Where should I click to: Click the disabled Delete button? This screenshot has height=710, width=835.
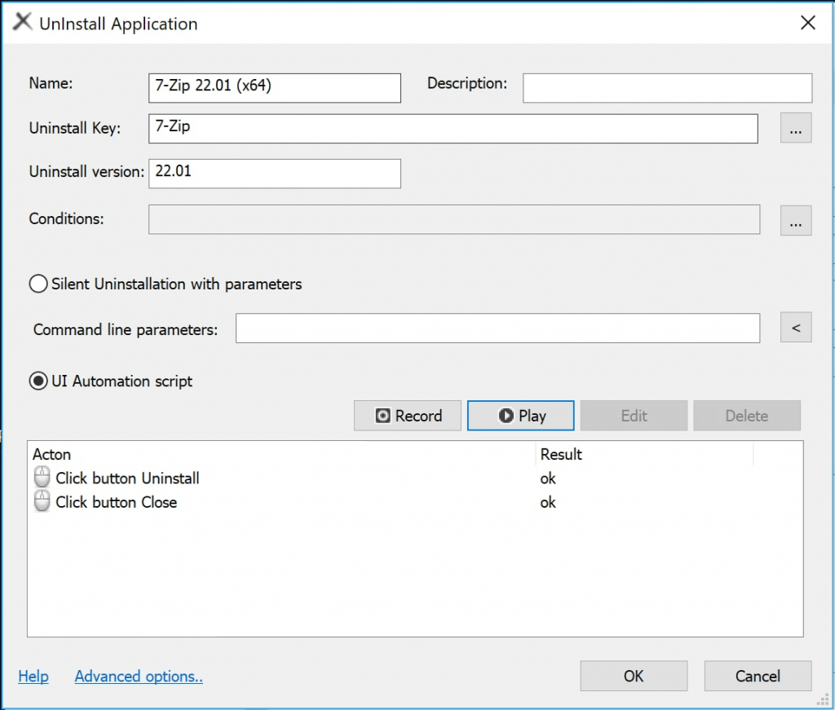click(x=747, y=416)
